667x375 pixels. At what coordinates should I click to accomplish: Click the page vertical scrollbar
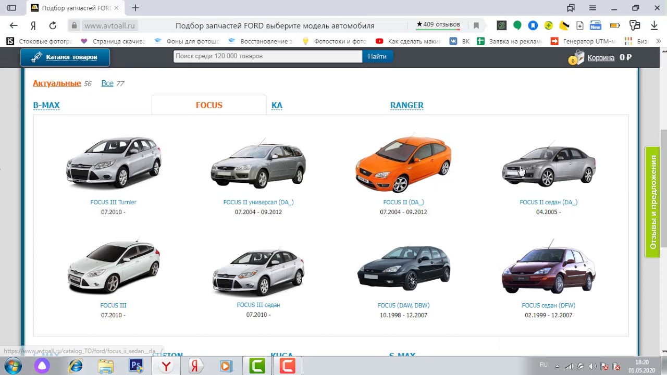point(663,187)
